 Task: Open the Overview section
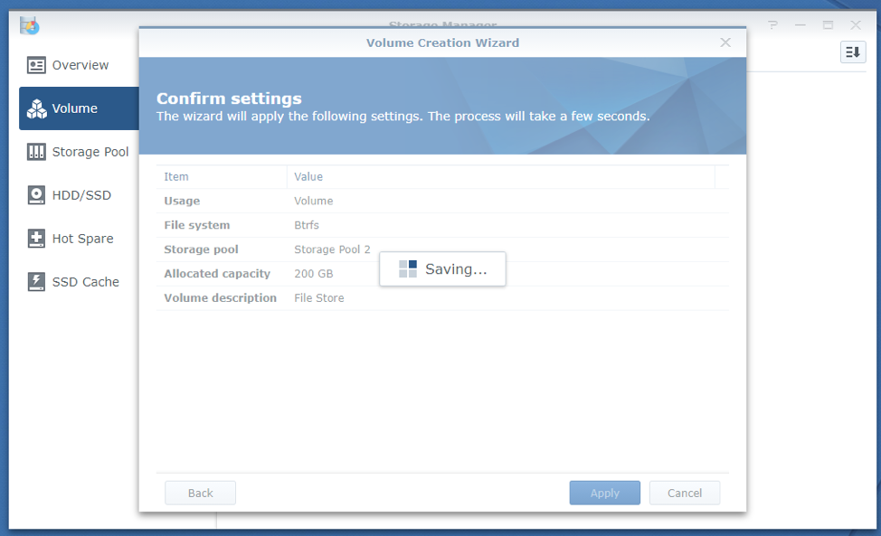click(x=80, y=65)
